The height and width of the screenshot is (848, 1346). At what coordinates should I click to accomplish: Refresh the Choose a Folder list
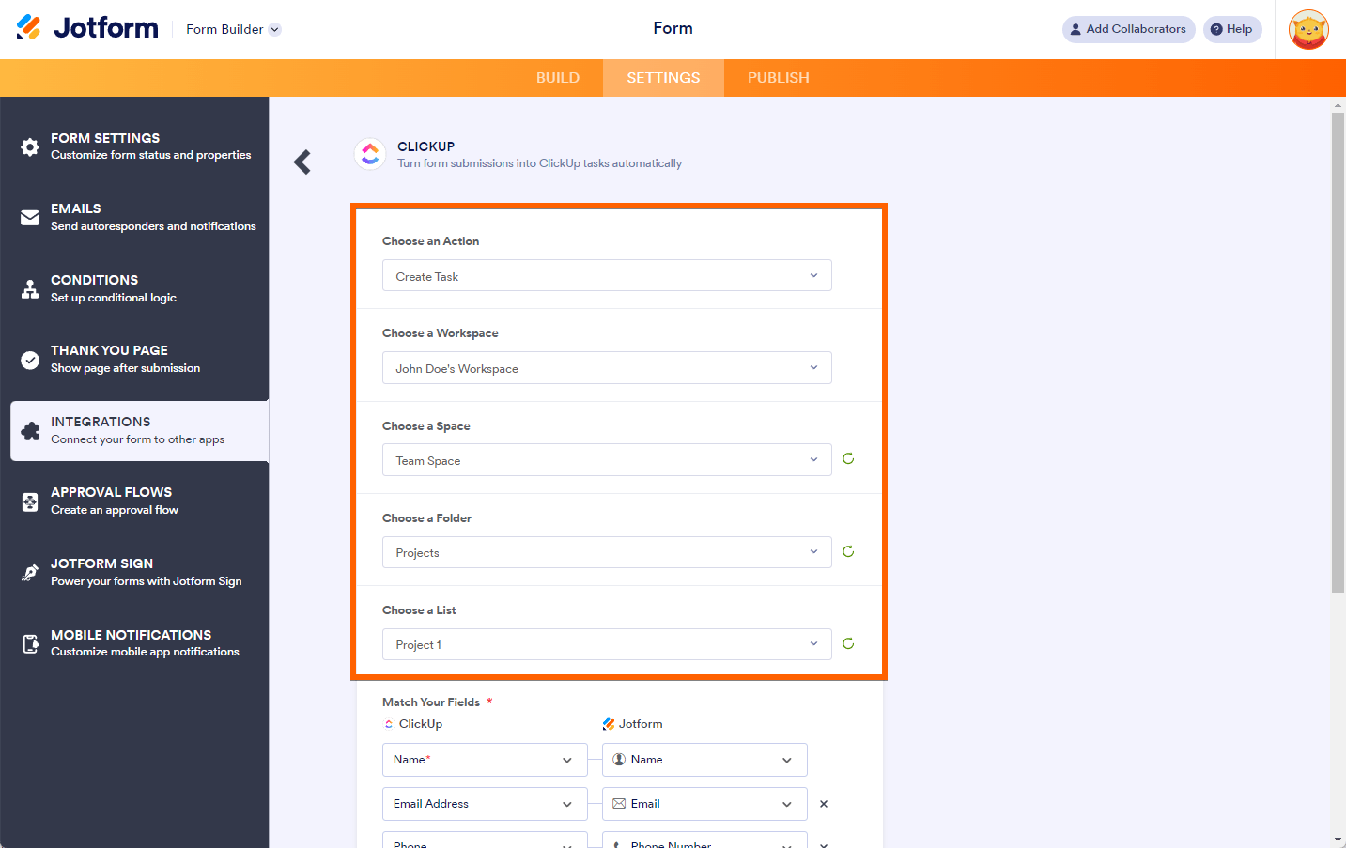point(848,551)
